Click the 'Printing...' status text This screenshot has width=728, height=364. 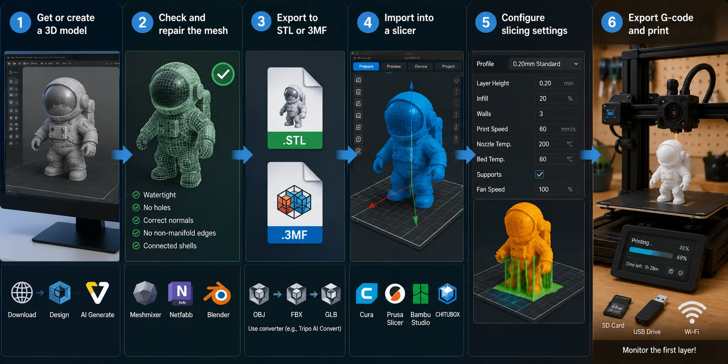pos(641,241)
